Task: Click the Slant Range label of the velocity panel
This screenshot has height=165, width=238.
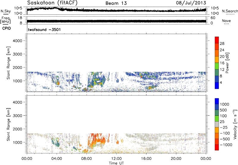Action: [8, 124]
